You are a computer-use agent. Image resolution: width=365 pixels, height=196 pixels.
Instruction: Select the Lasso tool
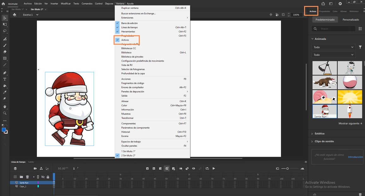point(5,31)
